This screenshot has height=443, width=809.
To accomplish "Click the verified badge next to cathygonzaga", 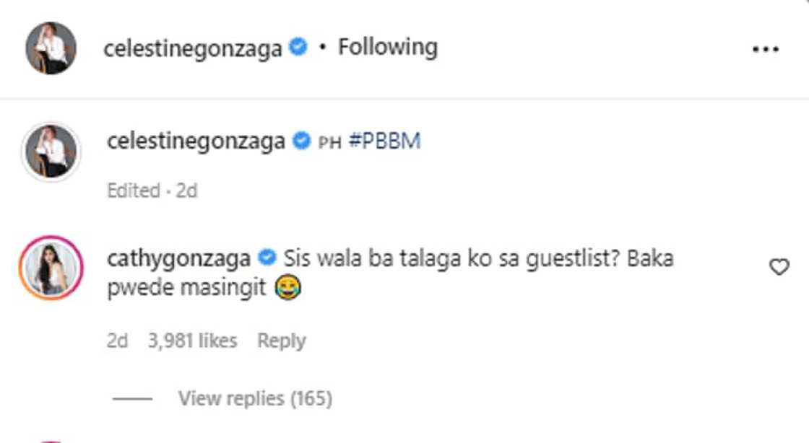I will tap(267, 258).
